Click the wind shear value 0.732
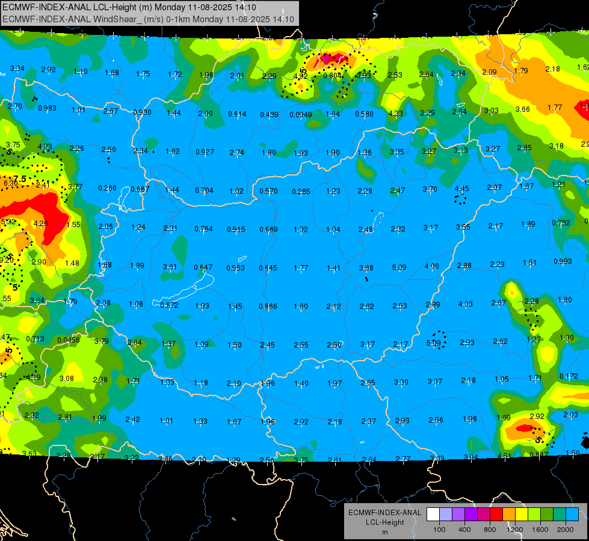Image resolution: width=589 pixels, height=541 pixels. coord(561,222)
